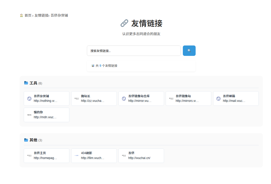Click the favicon on 吾侪镜像站 card
271x184 pixels.
click(171, 98)
